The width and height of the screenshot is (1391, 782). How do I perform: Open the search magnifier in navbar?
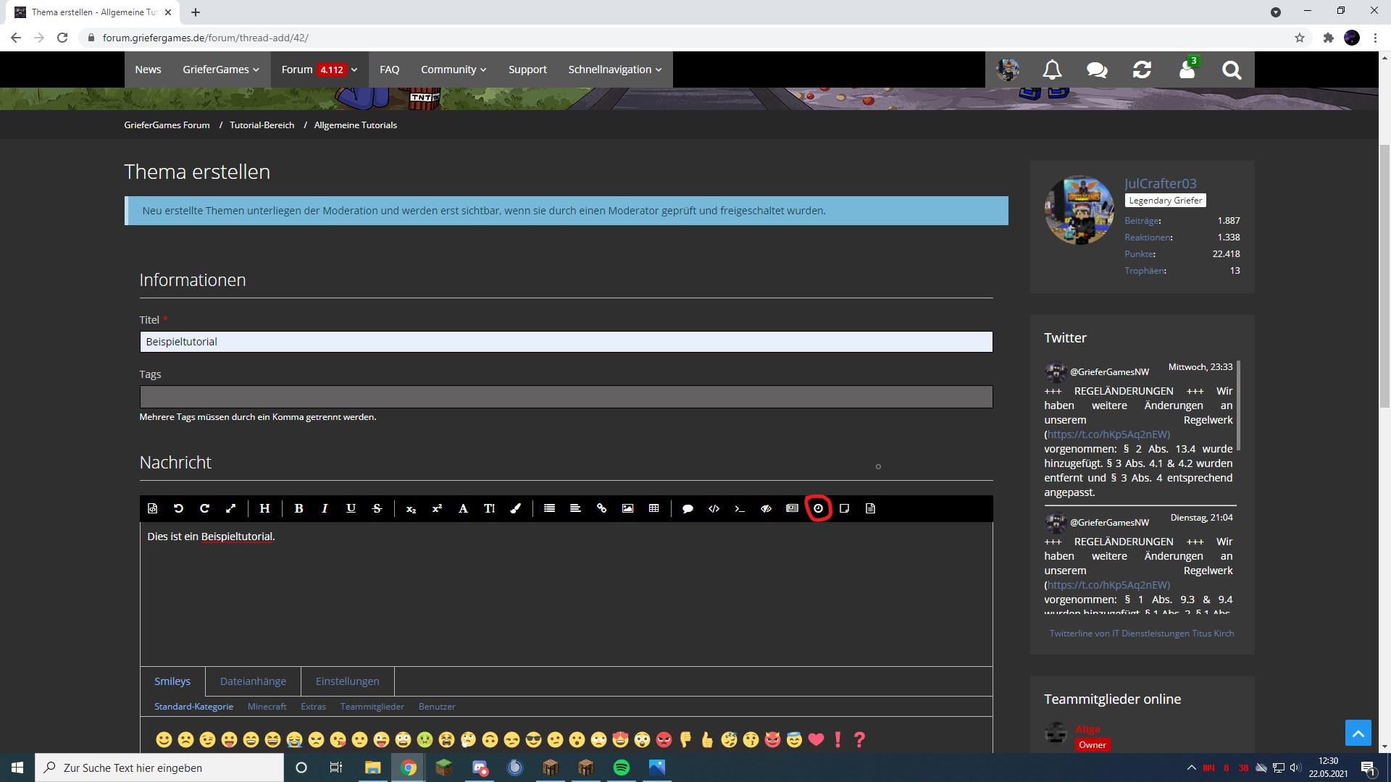pos(1232,70)
